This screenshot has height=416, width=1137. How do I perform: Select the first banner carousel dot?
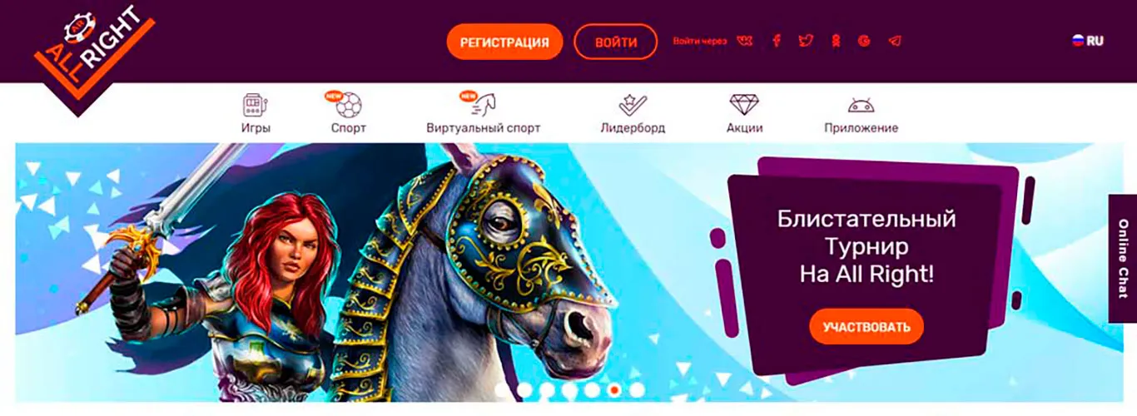[x=502, y=389]
